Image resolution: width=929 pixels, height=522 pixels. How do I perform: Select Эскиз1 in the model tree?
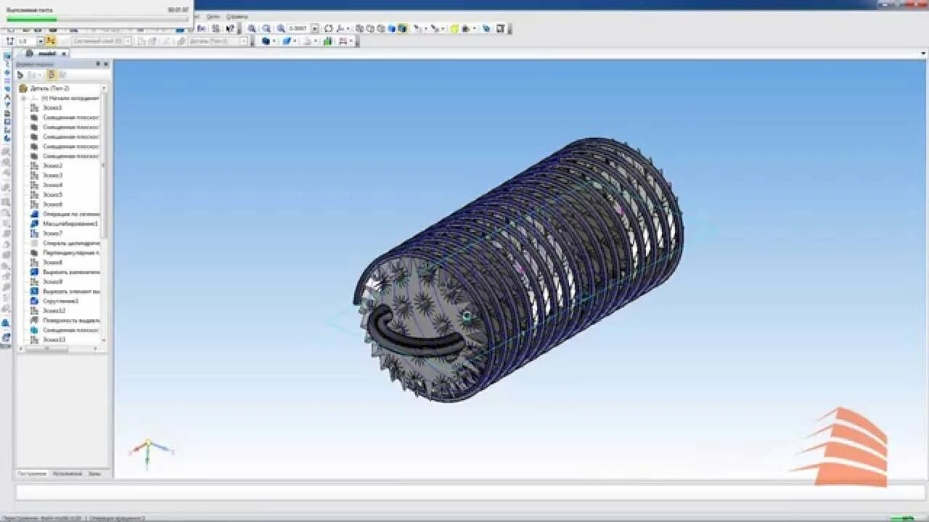(x=52, y=107)
